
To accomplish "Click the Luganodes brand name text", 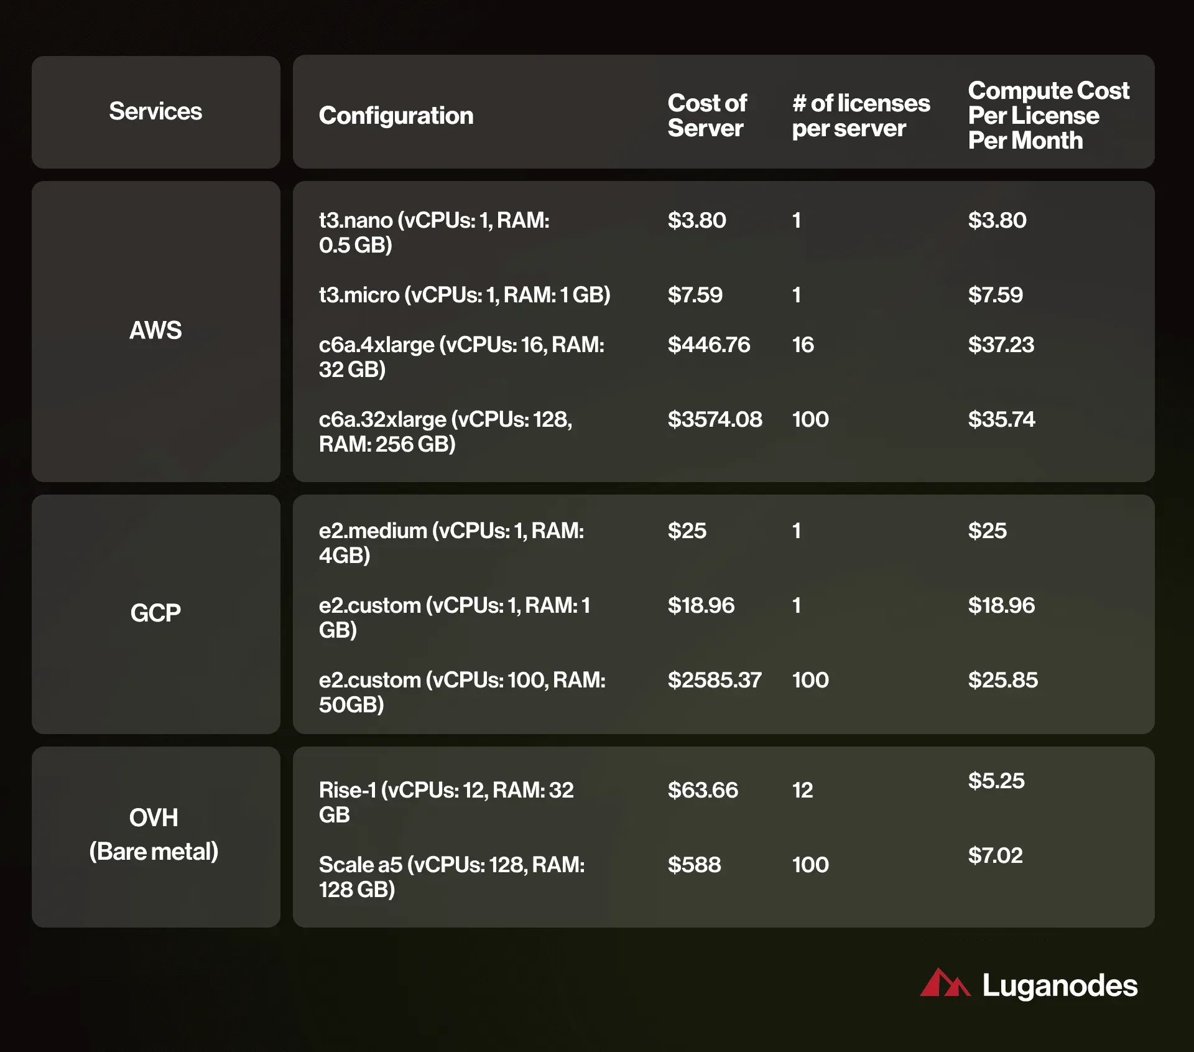I will (x=1060, y=985).
